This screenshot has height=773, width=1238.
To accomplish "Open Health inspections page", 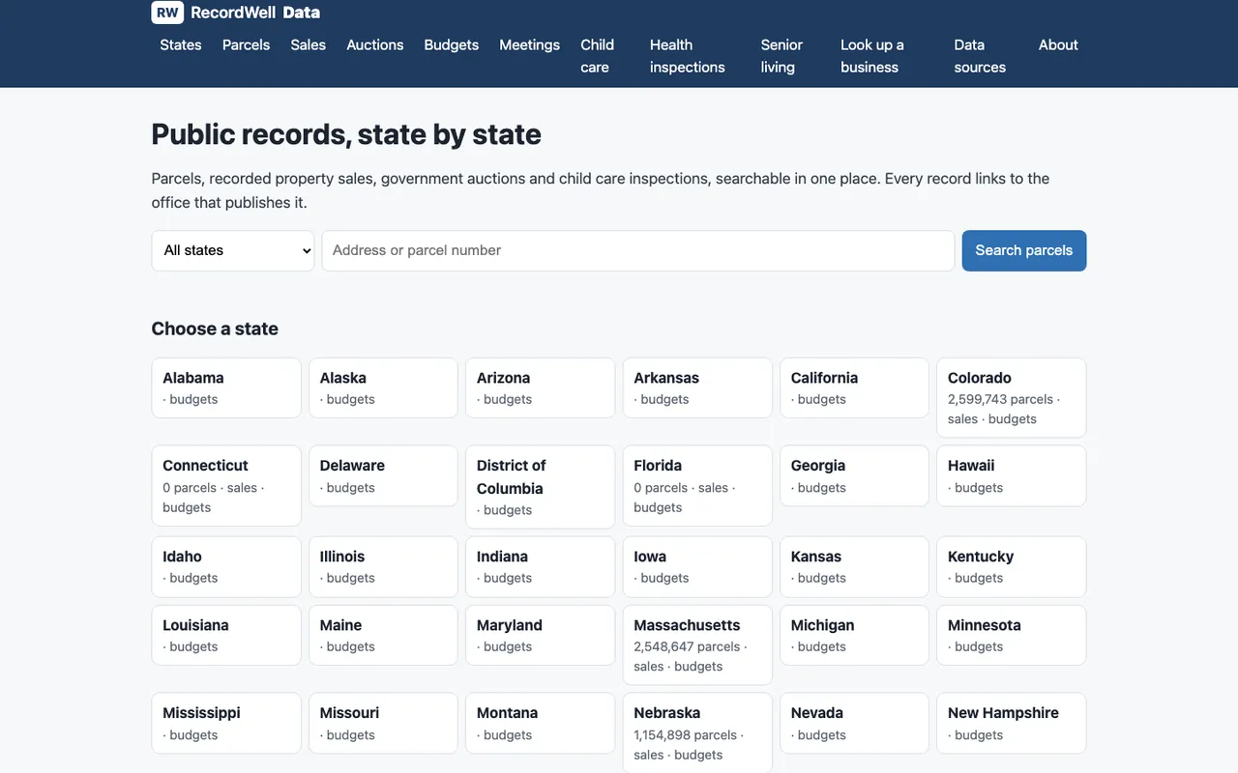I will pos(687,56).
